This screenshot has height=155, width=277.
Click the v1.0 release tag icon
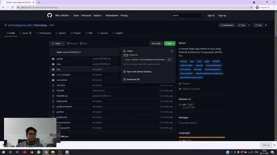coord(180,105)
